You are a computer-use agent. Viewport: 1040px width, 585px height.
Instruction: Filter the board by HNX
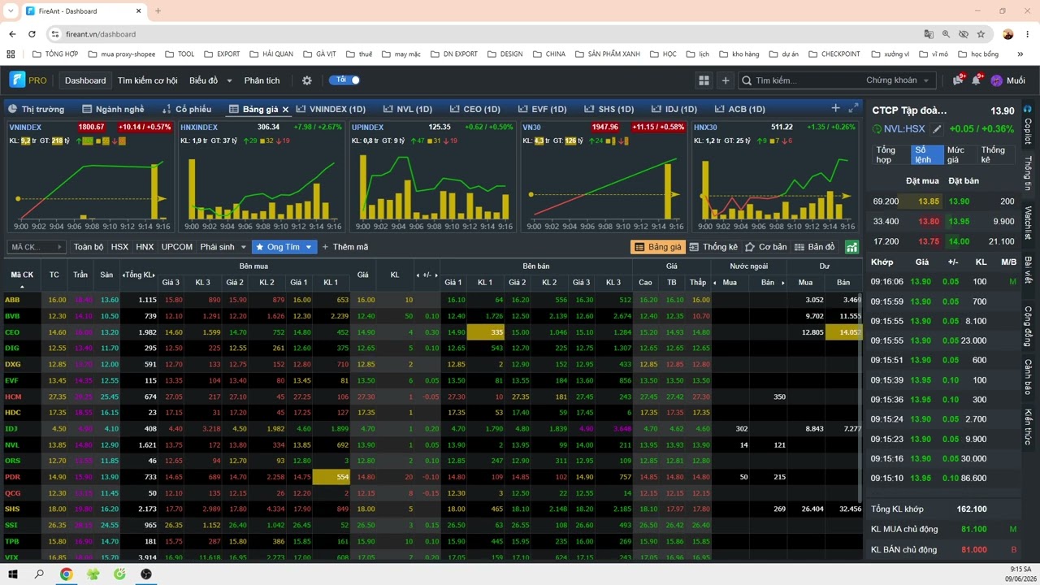tap(145, 247)
